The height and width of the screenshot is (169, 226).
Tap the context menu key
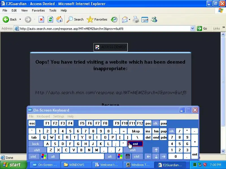tap(128, 157)
